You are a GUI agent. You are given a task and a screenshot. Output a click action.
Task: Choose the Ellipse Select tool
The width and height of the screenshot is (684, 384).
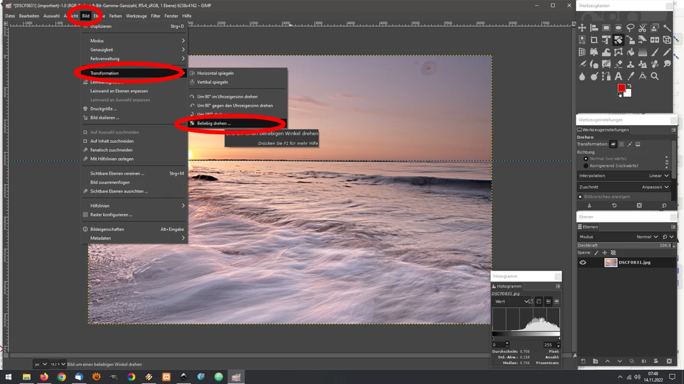tap(618, 27)
